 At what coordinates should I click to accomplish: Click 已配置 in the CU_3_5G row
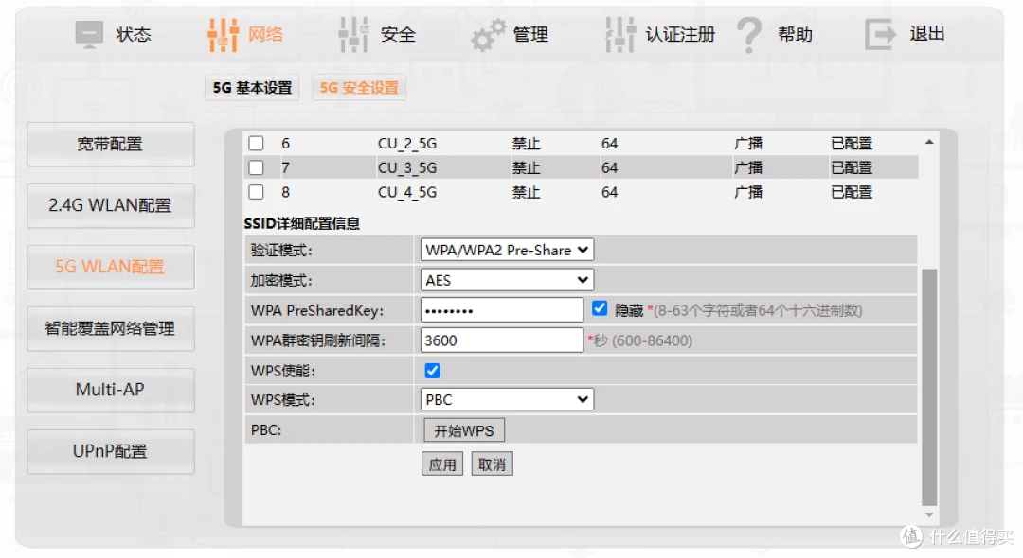tap(852, 168)
